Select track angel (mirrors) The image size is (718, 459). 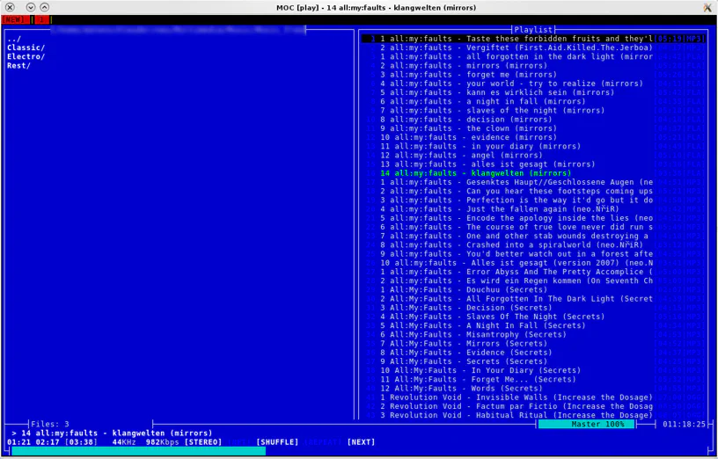point(533,155)
